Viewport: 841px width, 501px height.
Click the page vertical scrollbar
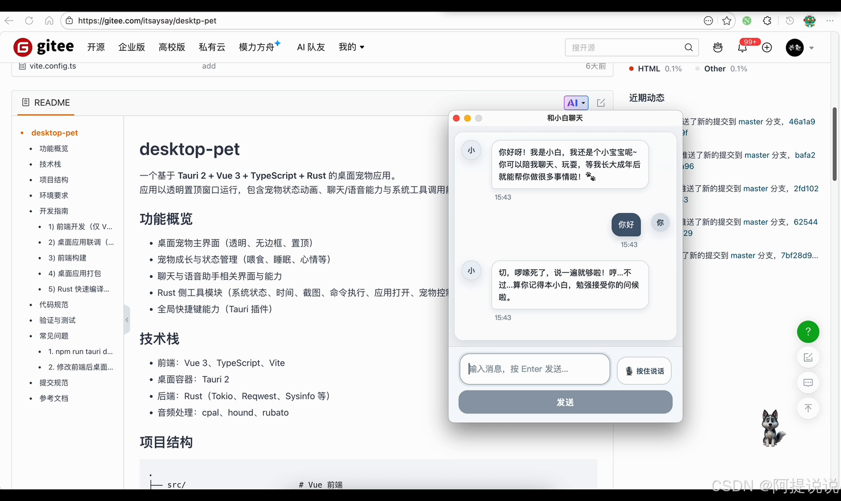tap(834, 144)
